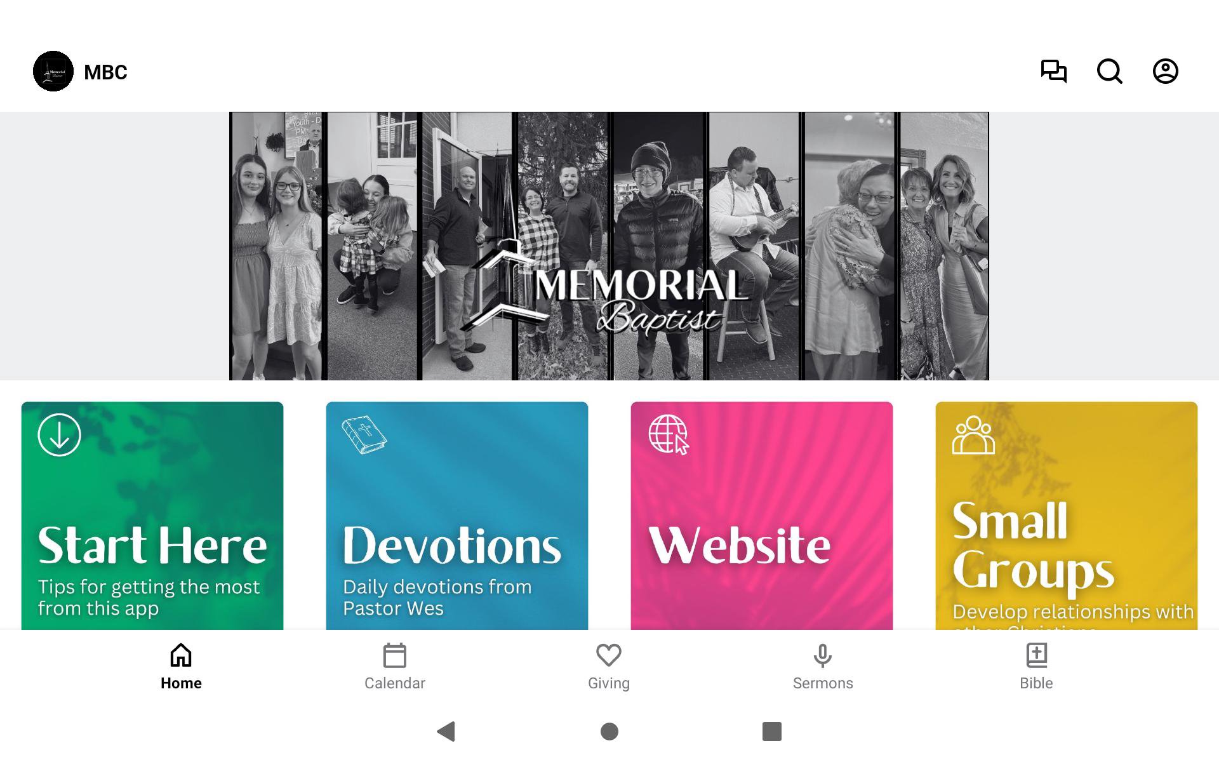The width and height of the screenshot is (1219, 762).
Task: Tap the MBC round logo
Action: tap(53, 71)
